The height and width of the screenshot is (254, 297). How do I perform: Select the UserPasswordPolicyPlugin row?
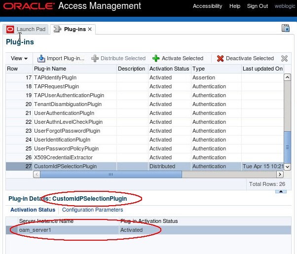pyautogui.click(x=145, y=149)
